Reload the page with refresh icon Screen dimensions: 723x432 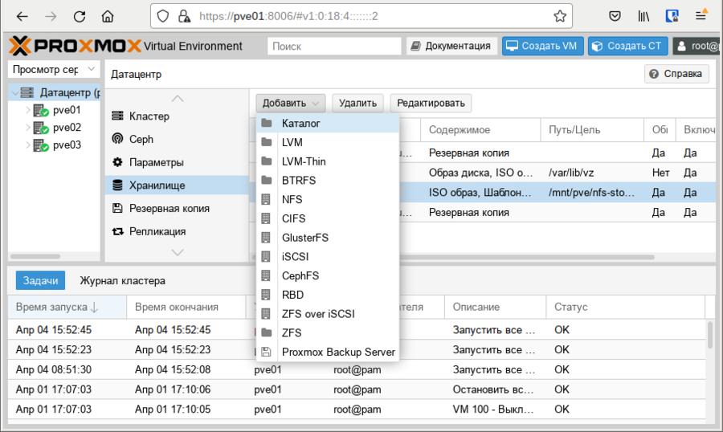(x=80, y=17)
